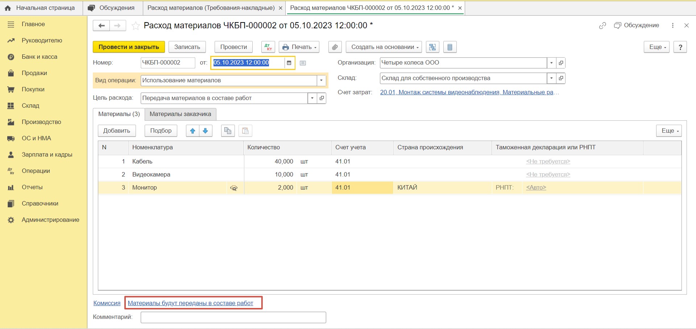Open the Продажи section icon
Image resolution: width=696 pixels, height=329 pixels.
point(11,73)
